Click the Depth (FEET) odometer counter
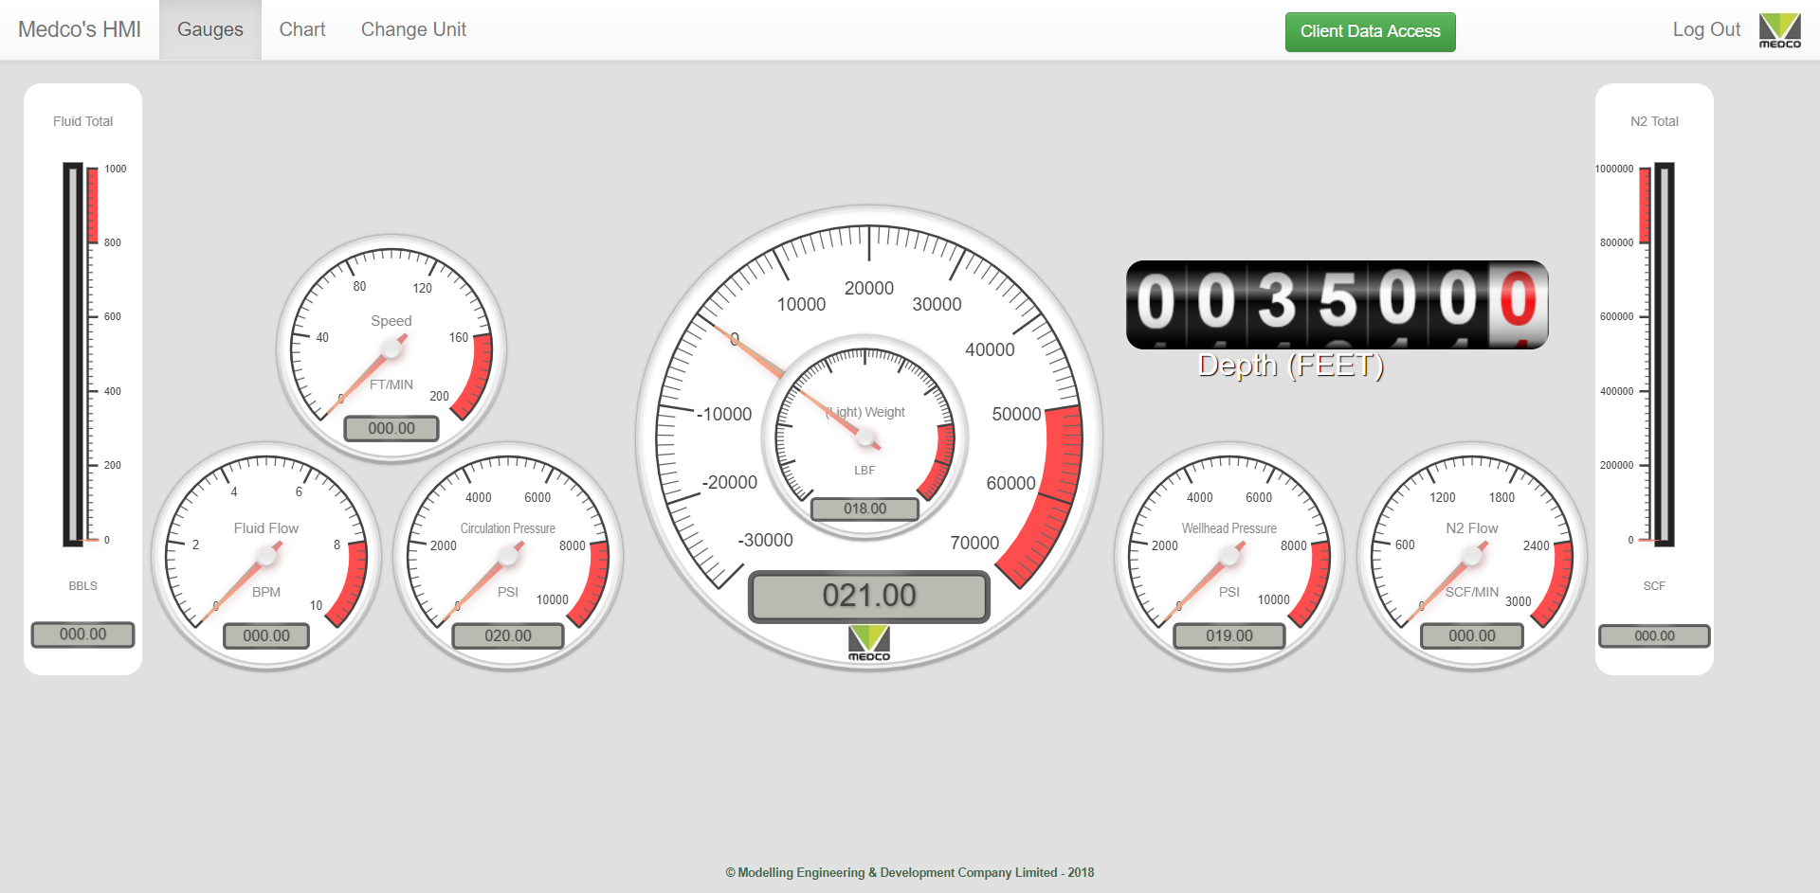 pos(1337,305)
